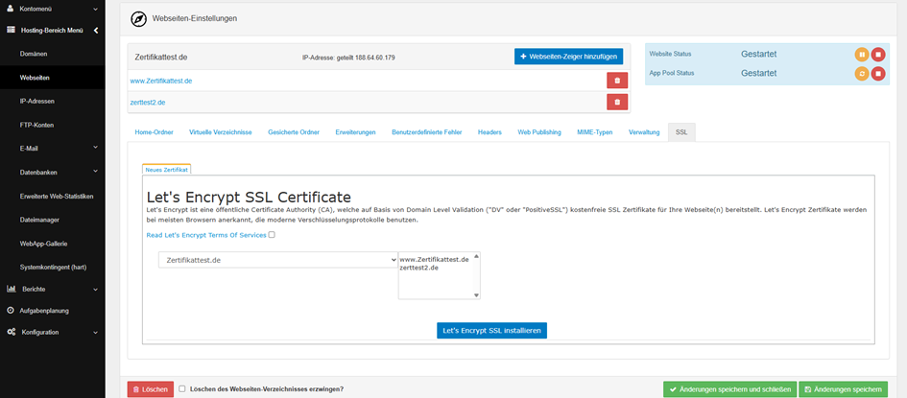Viewport: 907px width, 398px height.
Task: Pause the website with orange pause icon
Action: point(862,55)
